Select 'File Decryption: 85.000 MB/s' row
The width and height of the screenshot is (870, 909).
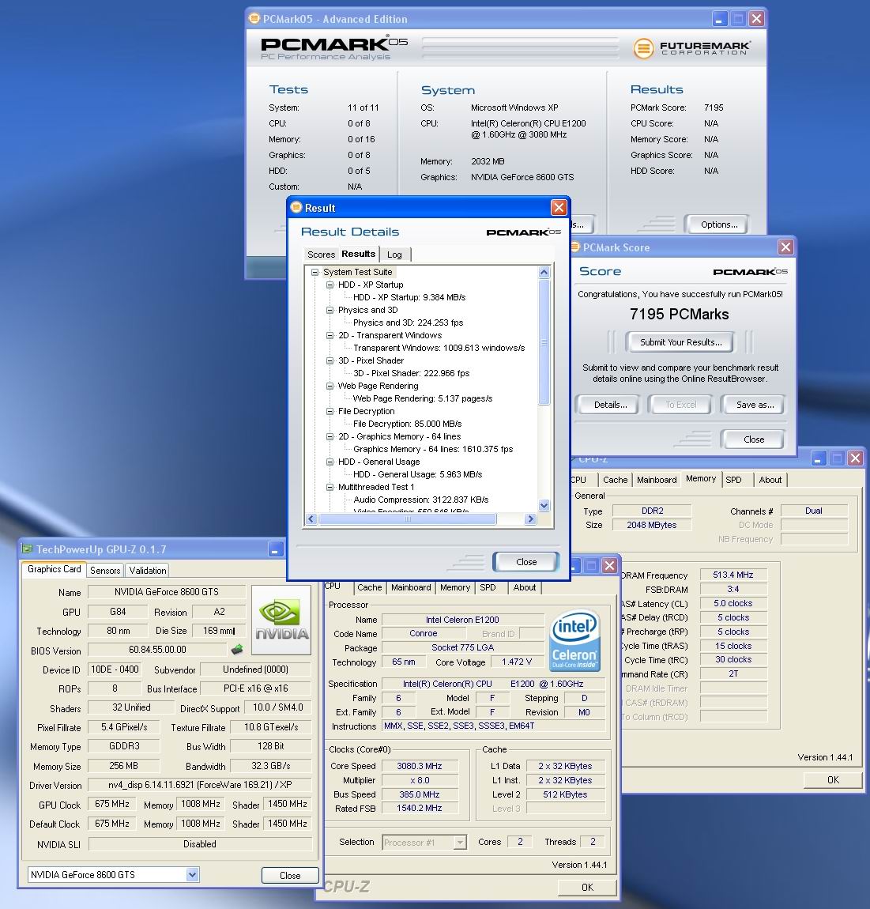click(x=408, y=424)
